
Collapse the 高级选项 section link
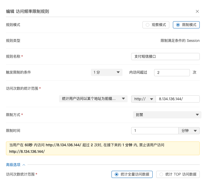[14, 165]
